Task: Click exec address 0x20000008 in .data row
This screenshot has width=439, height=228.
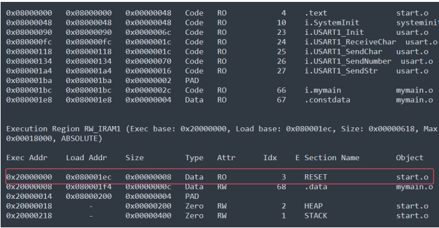Action: [29, 187]
